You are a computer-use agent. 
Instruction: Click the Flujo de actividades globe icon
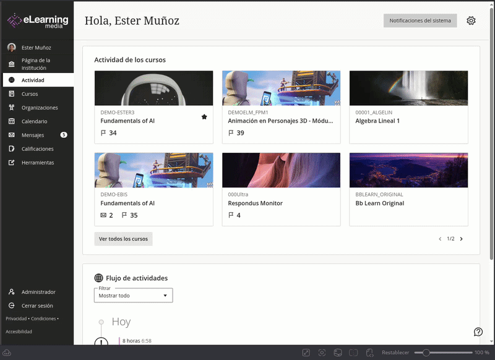click(x=99, y=278)
